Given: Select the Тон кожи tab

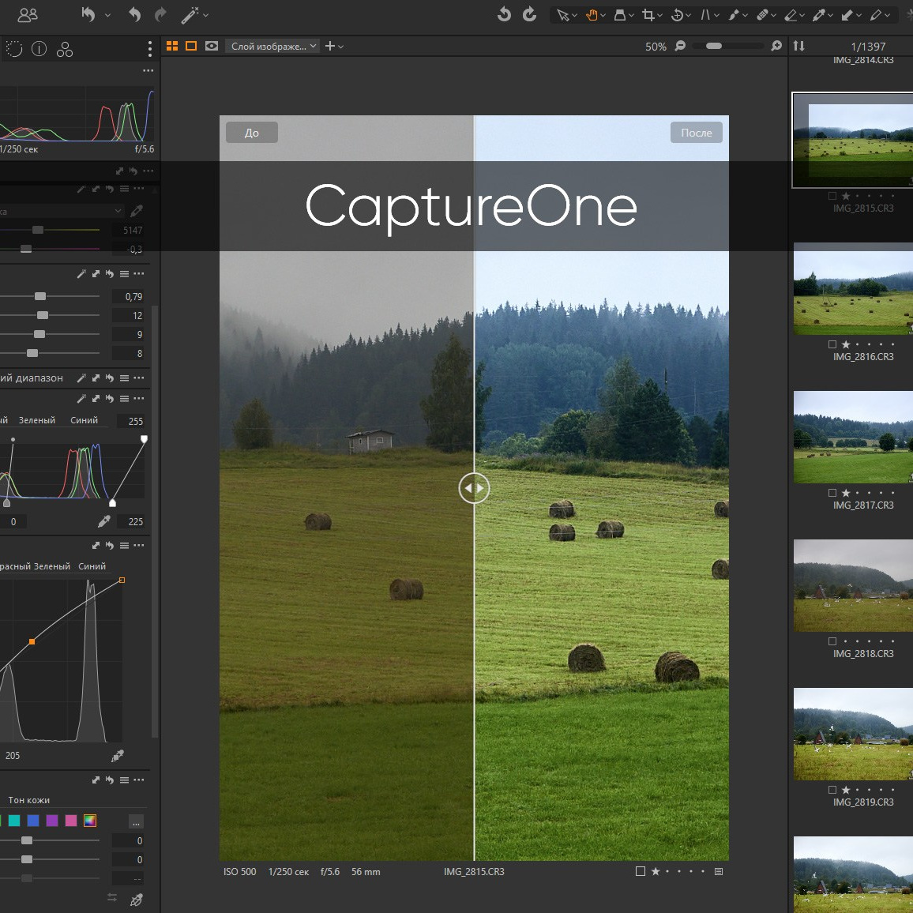Looking at the screenshot, I should pyautogui.click(x=29, y=800).
